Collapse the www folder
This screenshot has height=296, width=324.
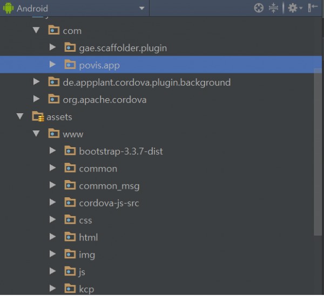(x=36, y=134)
